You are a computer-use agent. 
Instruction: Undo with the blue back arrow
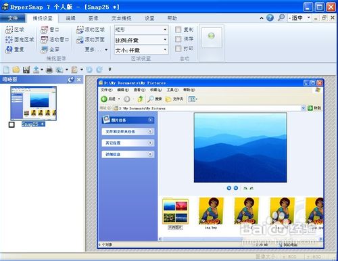(89, 70)
